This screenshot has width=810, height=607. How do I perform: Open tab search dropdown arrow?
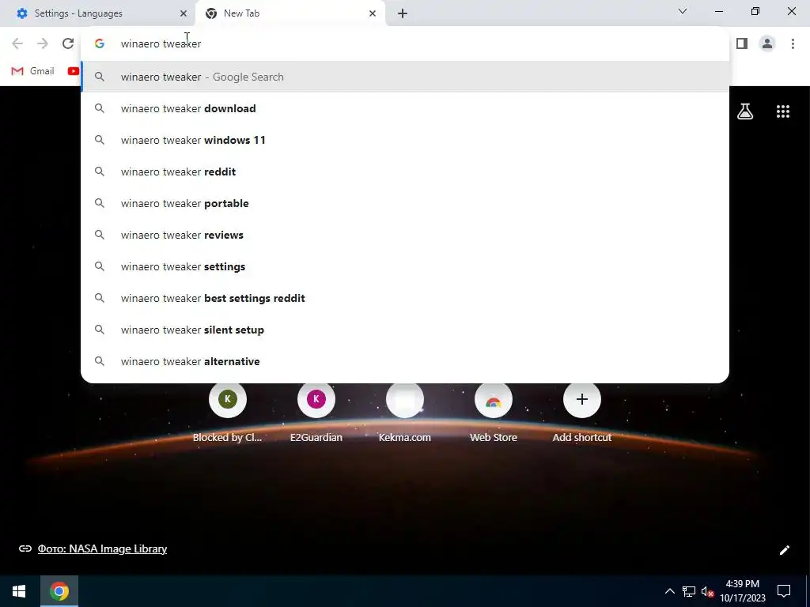click(x=683, y=11)
